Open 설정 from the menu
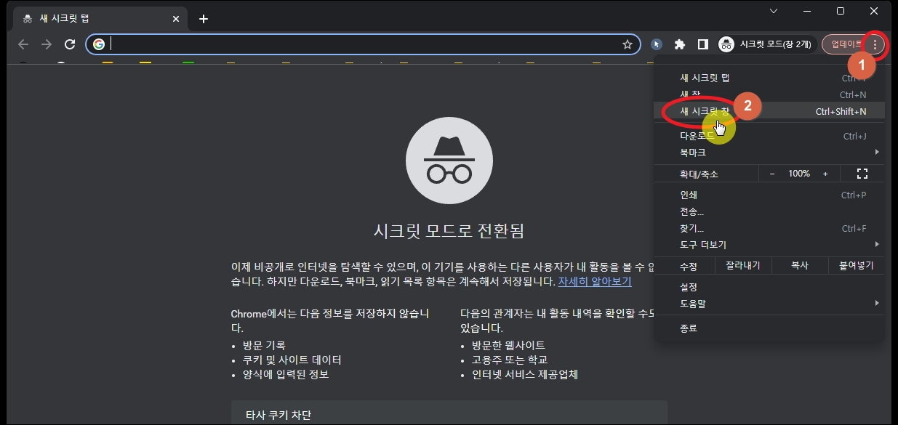Viewport: 898px width, 425px height. 769,287
